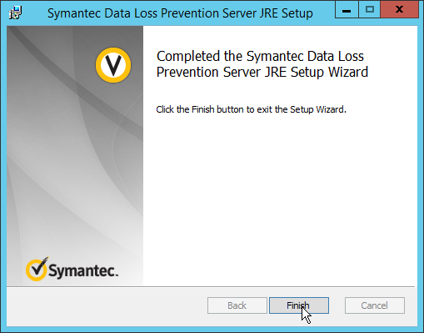Click the horizontal separator line above the buttons

pos(211,286)
